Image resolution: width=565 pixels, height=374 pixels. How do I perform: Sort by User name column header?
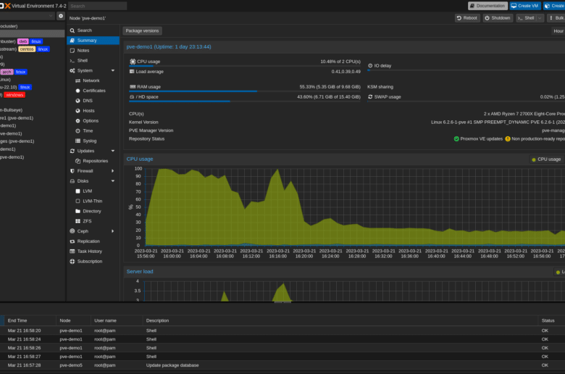point(117,320)
